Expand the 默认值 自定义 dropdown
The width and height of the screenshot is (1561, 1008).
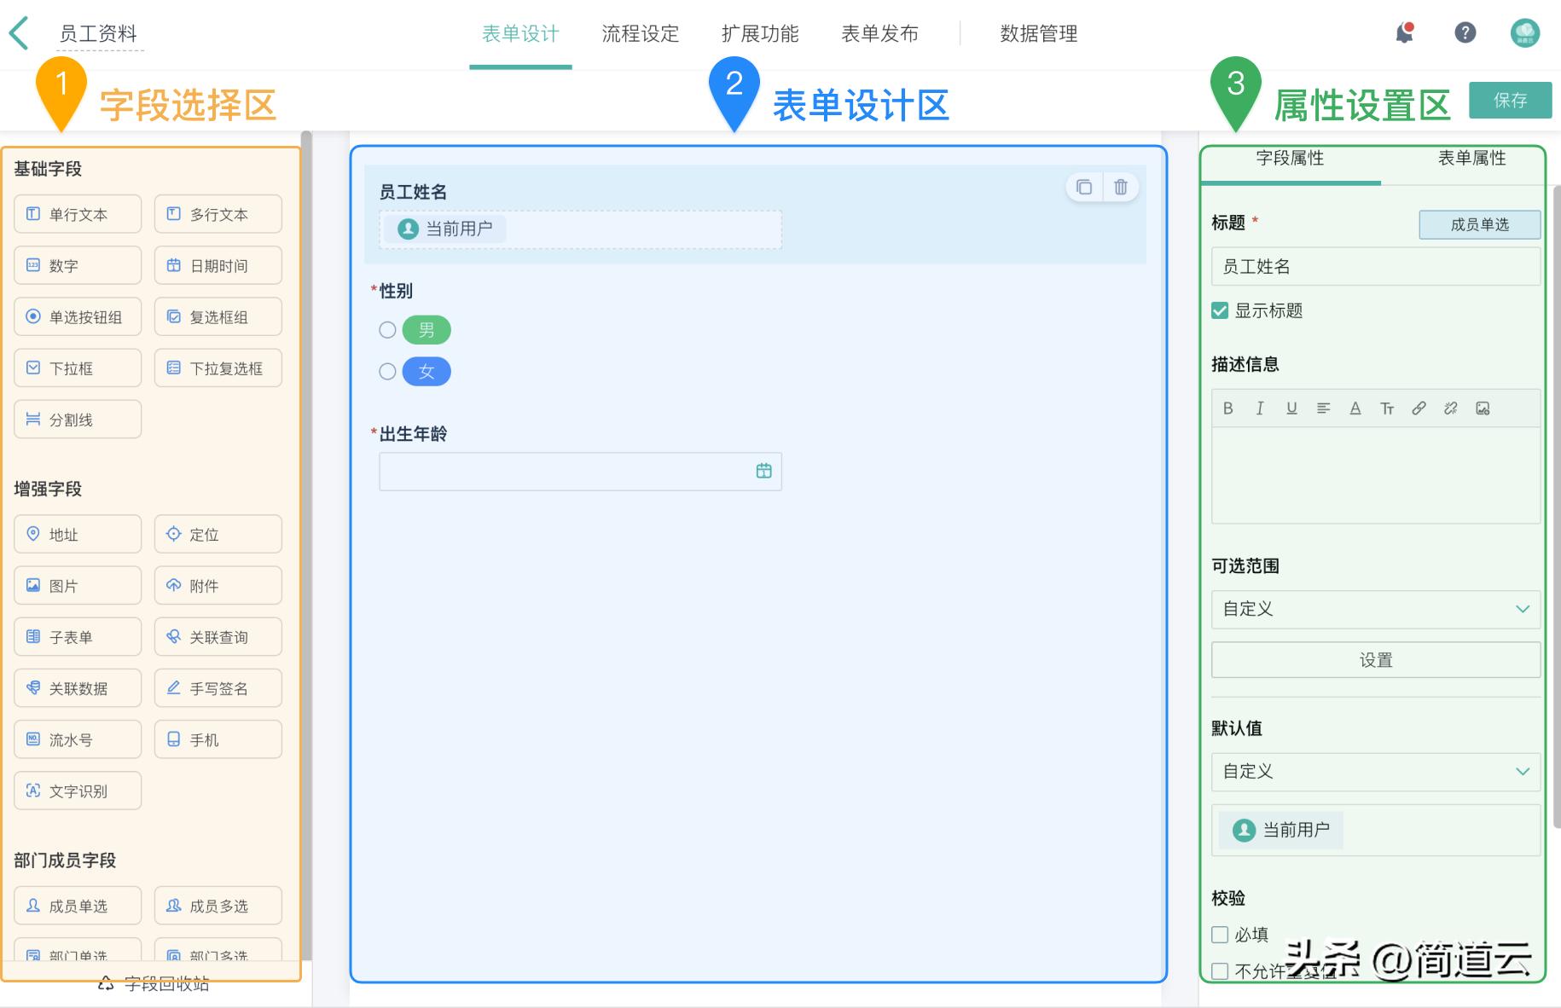point(1374,772)
